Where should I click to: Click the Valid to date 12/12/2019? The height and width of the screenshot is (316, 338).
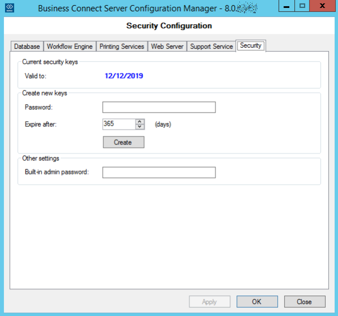(124, 76)
